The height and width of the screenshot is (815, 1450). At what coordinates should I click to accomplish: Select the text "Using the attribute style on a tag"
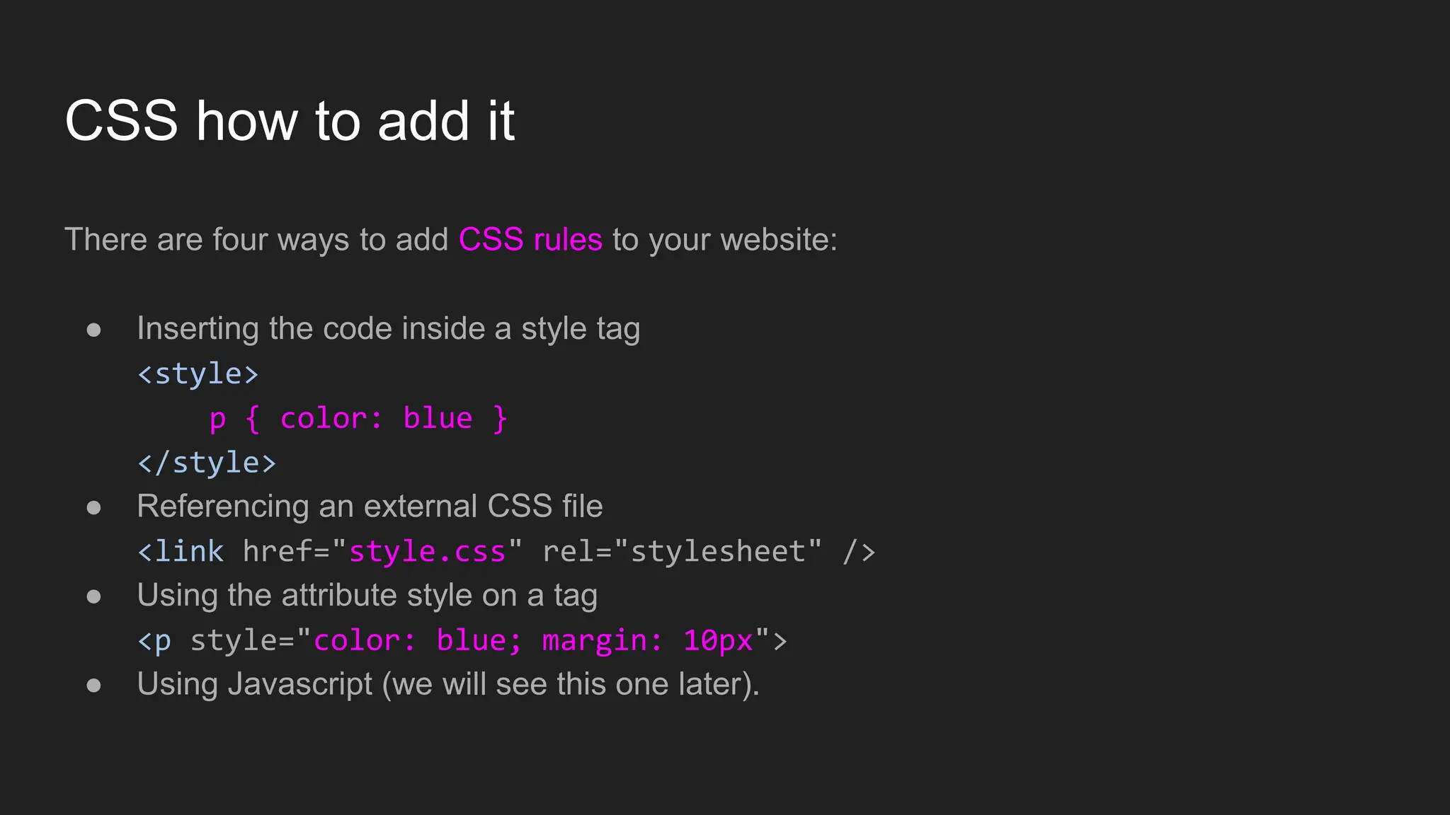367,596
